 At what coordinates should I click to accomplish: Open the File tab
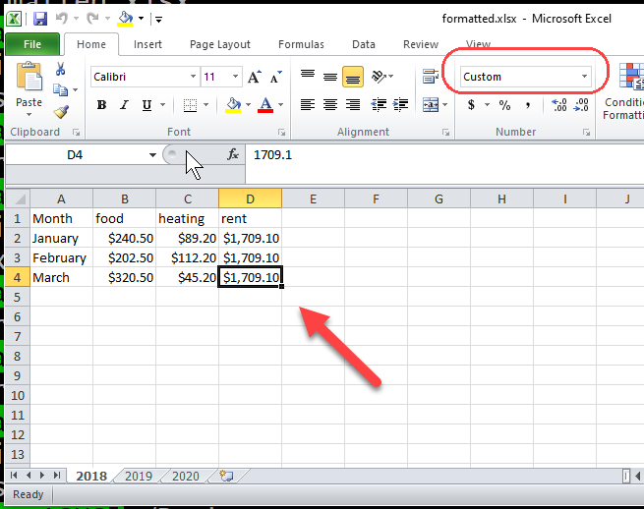point(32,44)
